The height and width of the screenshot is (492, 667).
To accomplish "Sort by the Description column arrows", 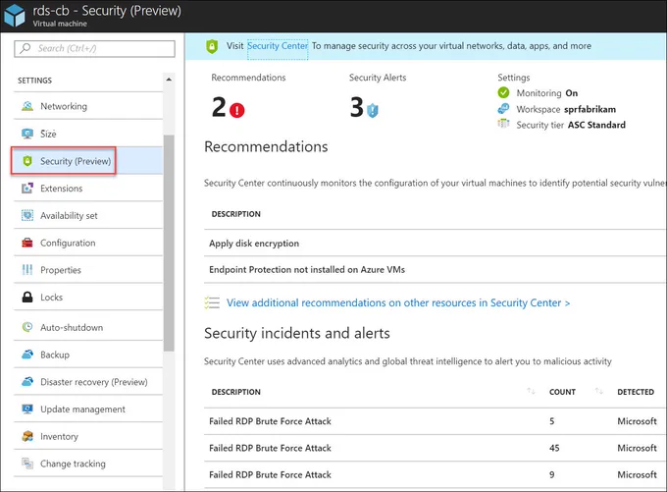I will click(531, 391).
